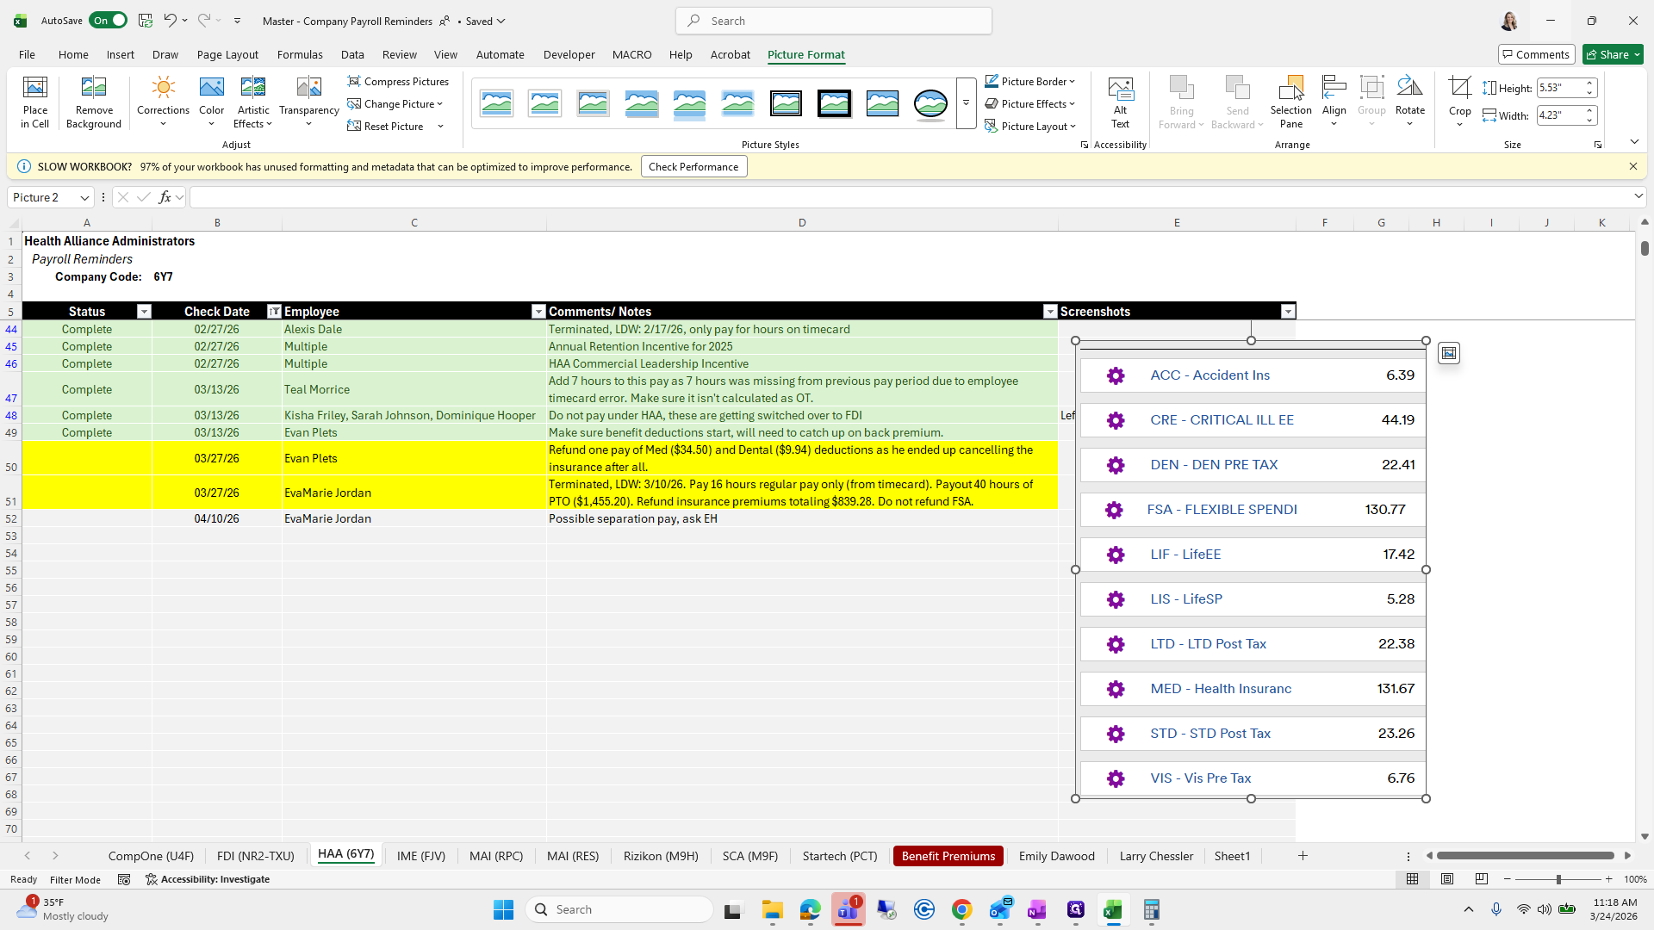Screen dimensions: 1654x930
Task: Open the Status column filter dropdown
Action: 144,312
